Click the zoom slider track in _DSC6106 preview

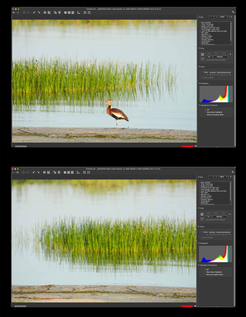coord(220,232)
